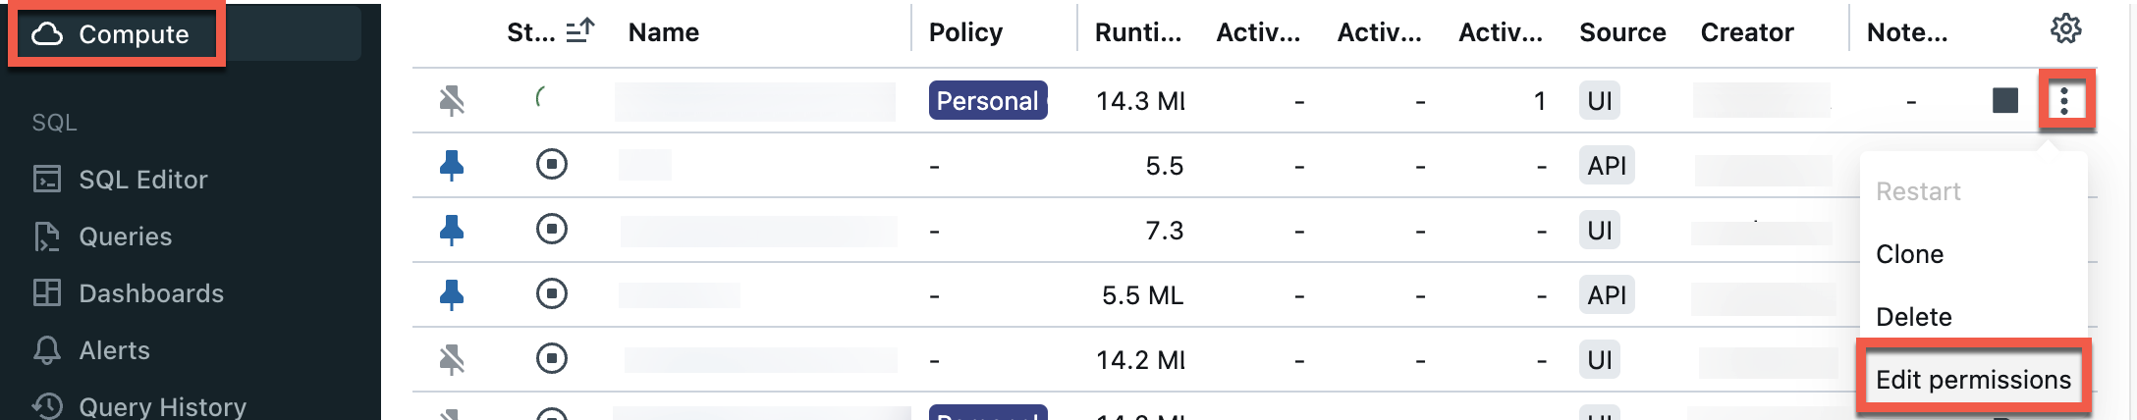Image resolution: width=2137 pixels, height=420 pixels.
Task: Click the Creator column header
Action: (x=1746, y=32)
